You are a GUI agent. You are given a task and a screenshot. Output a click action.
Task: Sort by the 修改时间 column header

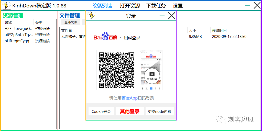coord(232,30)
